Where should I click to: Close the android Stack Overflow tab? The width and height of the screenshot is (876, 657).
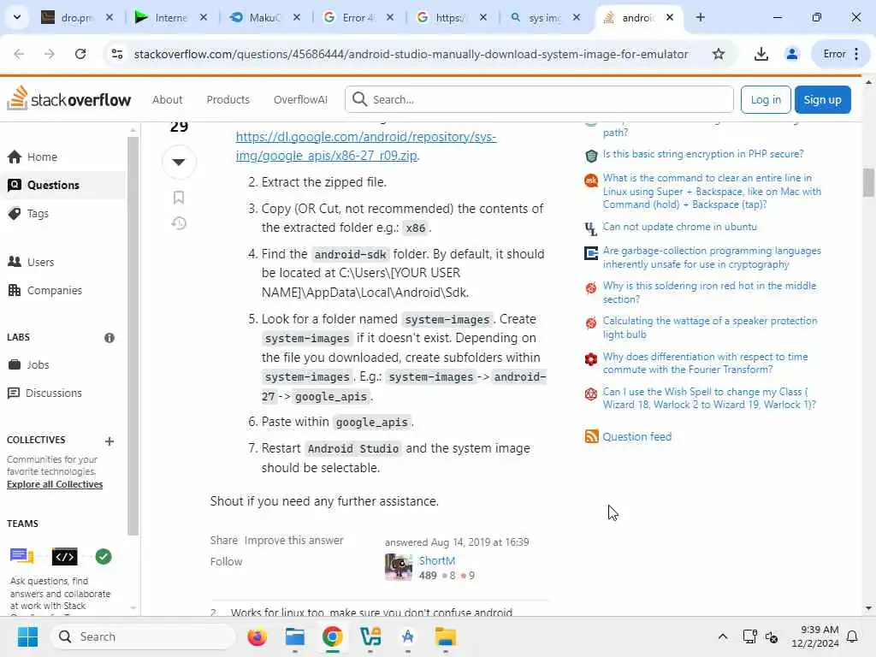[x=670, y=17]
